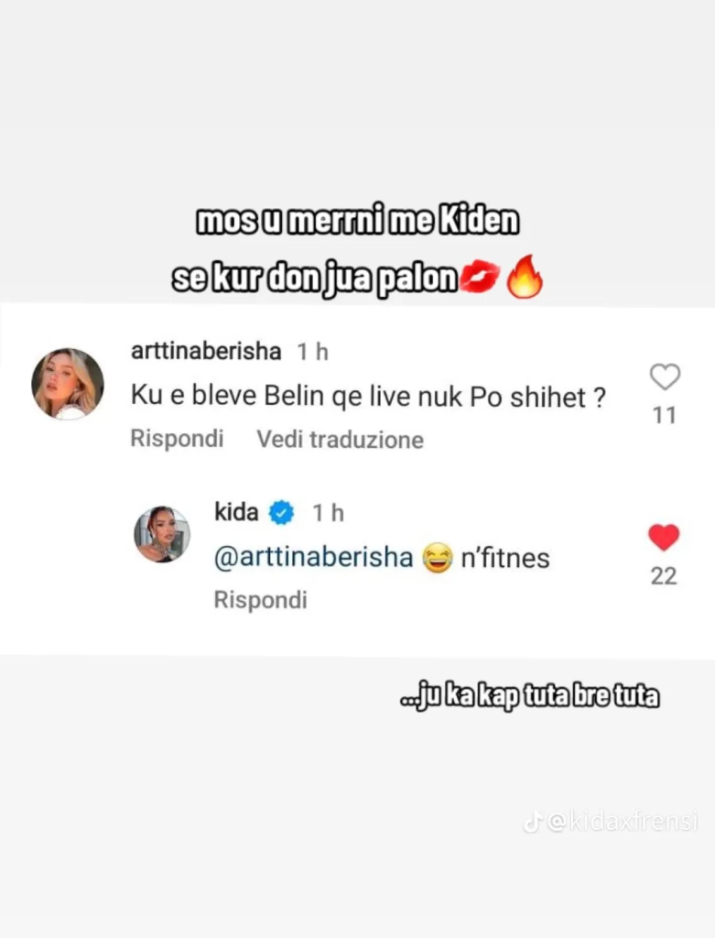
Task: View the 11 likes count on first comment
Action: click(x=664, y=415)
